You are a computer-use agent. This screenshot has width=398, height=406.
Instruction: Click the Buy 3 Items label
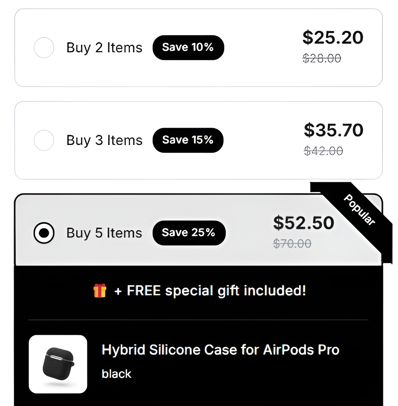click(x=104, y=140)
